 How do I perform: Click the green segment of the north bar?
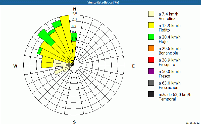pyautogui.click(x=74, y=37)
